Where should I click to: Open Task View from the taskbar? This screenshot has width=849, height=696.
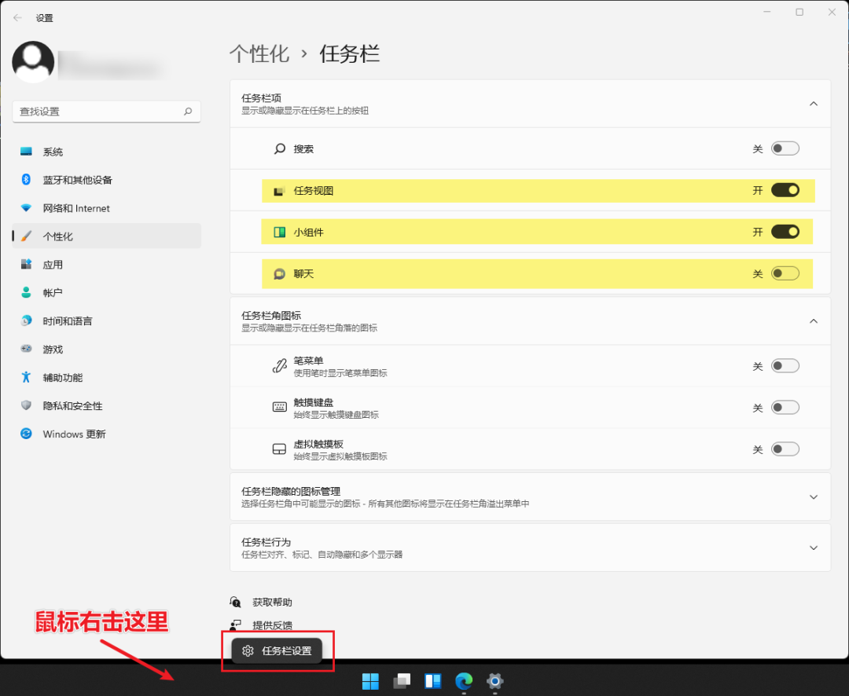point(402,680)
